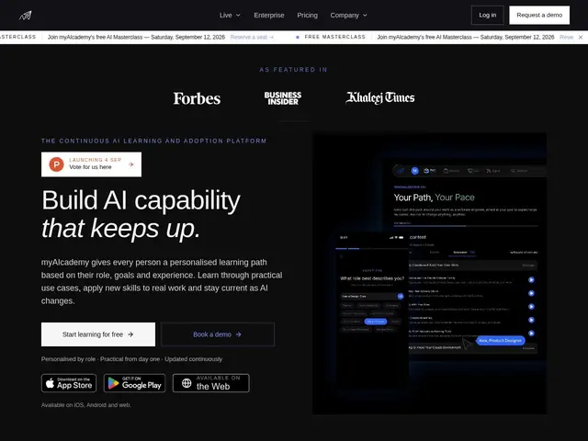The height and width of the screenshot is (441, 588).
Task: Dismiss the masterclass banner with X
Action: coord(581,37)
